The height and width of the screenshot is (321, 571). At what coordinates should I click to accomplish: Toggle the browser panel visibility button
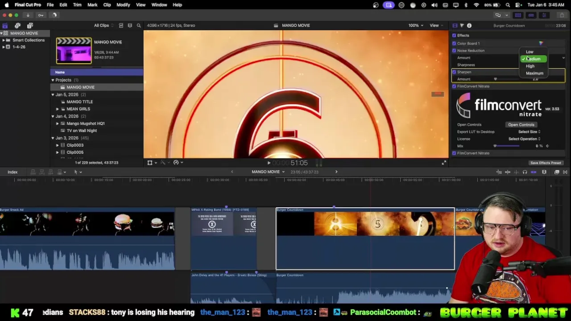(518, 15)
